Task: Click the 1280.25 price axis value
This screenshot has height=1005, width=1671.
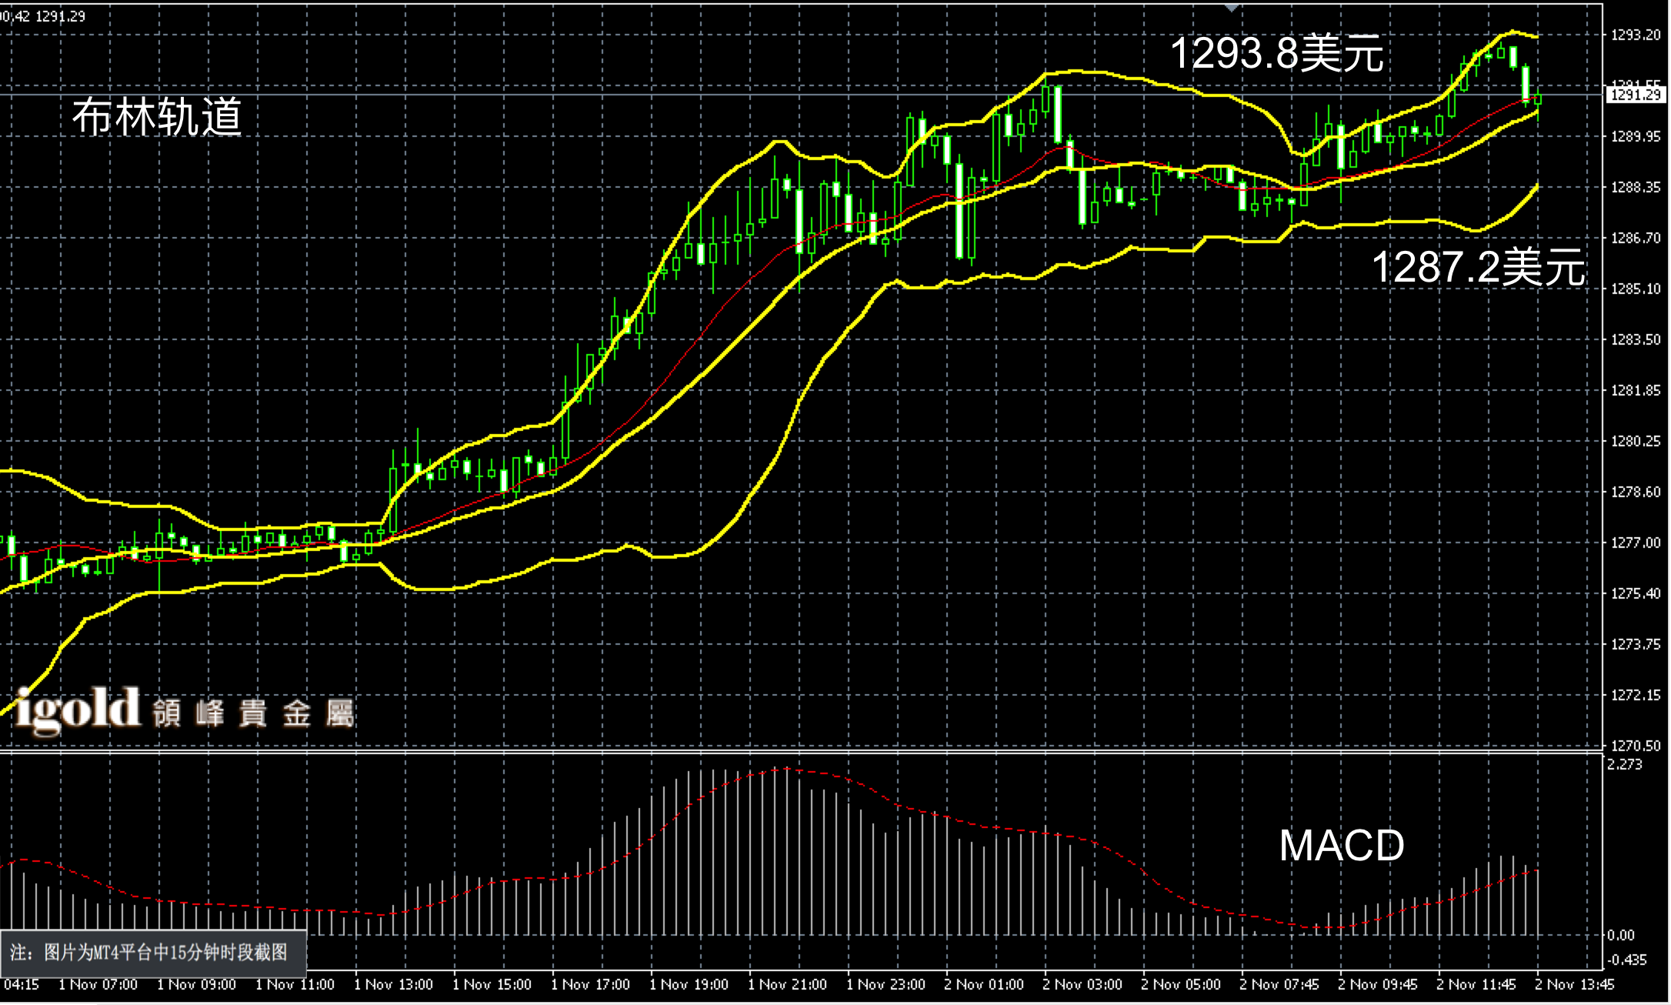Action: [x=1636, y=441]
